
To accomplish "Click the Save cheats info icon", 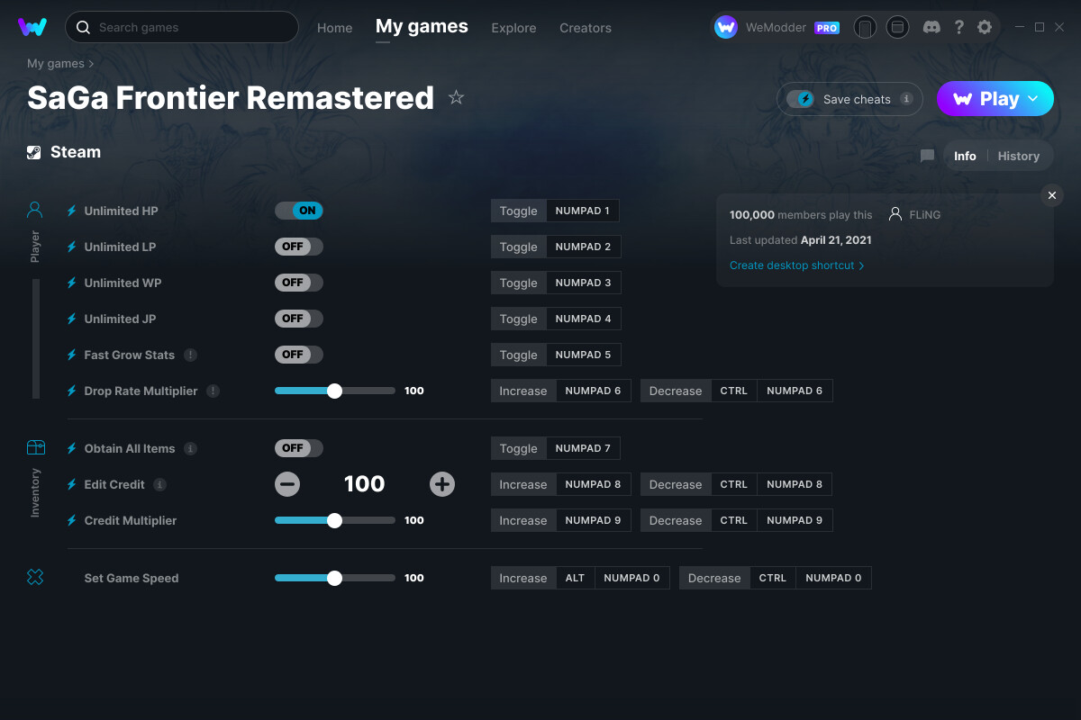I will click(x=906, y=99).
